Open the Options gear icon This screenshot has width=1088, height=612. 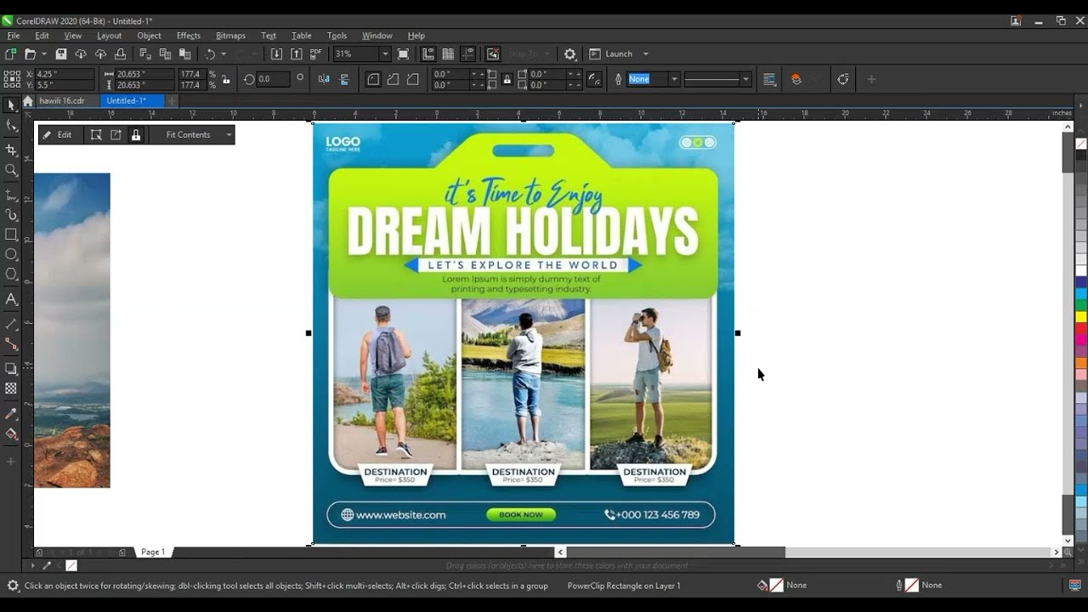tap(569, 54)
